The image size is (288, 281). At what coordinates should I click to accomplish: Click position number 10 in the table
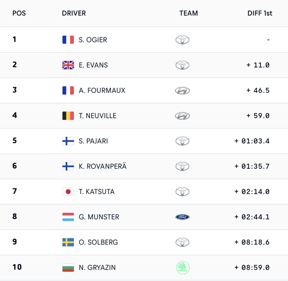click(x=17, y=267)
